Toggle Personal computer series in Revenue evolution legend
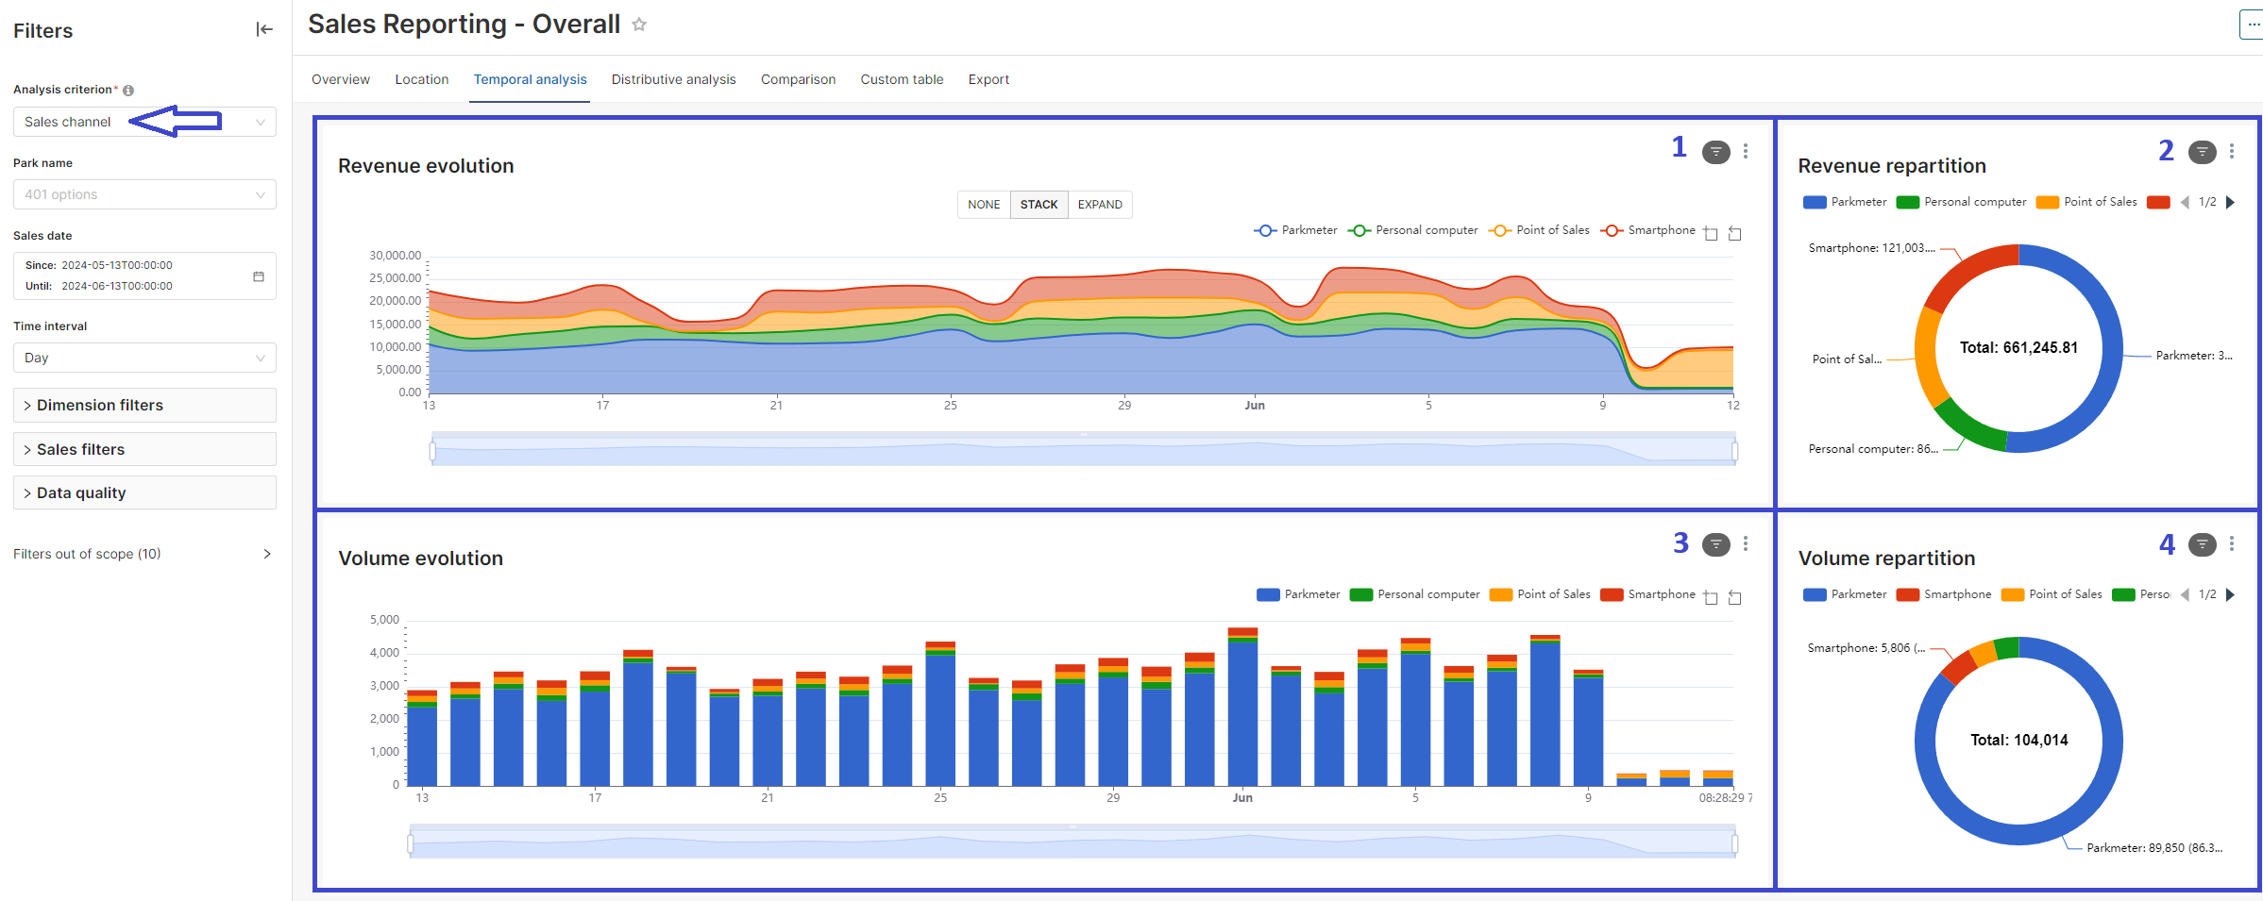 1413,230
